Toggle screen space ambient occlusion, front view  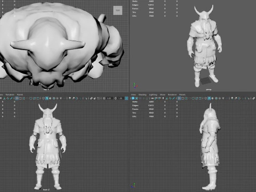tap(70, 98)
